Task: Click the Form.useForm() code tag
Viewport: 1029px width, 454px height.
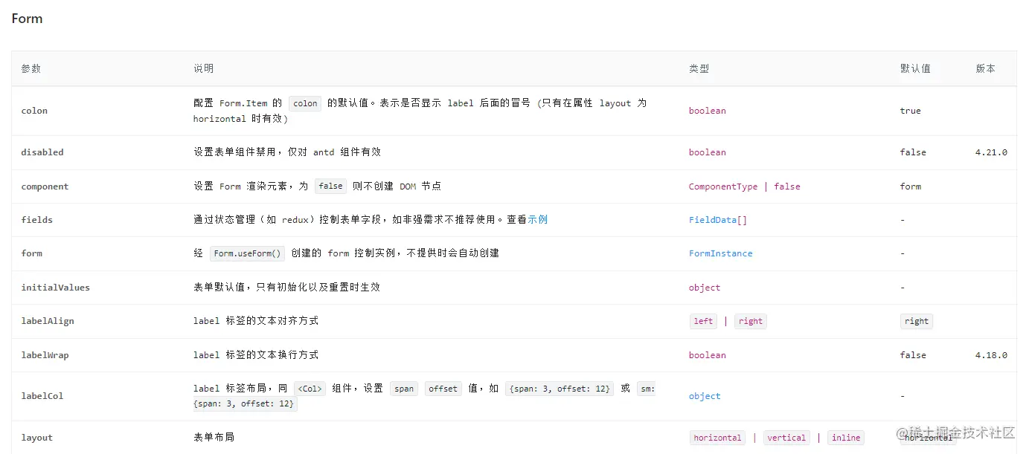Action: point(248,253)
